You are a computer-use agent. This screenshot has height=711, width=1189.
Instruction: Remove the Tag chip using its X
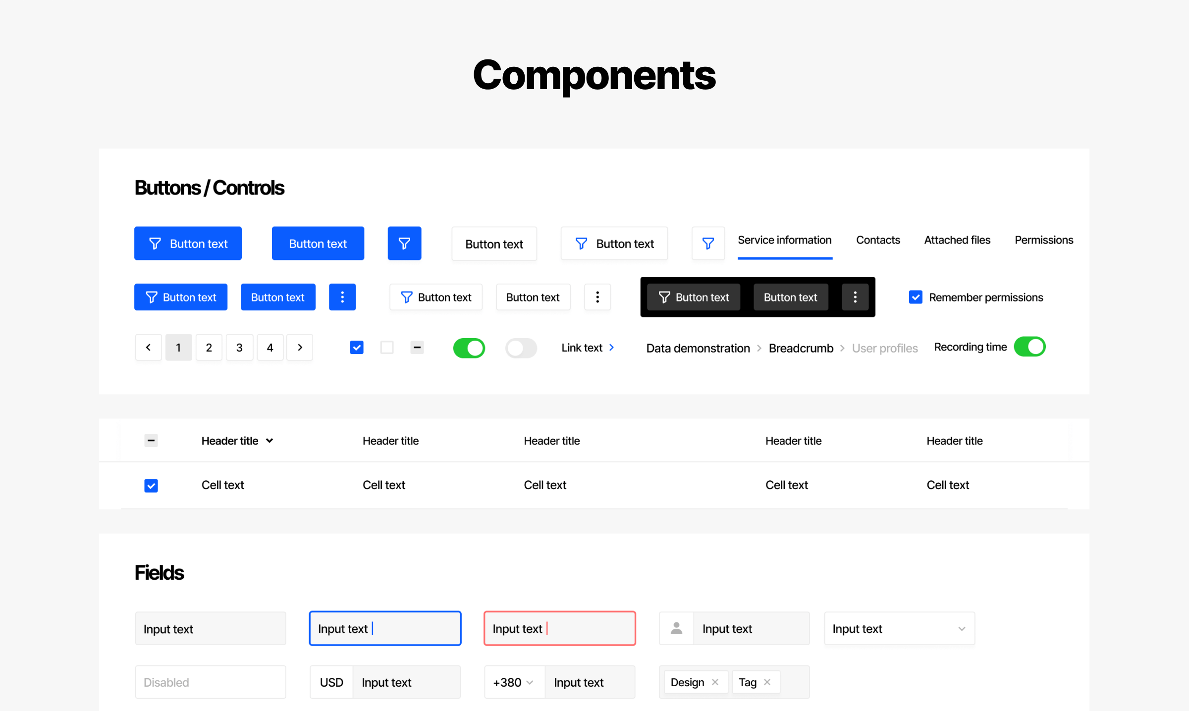(767, 682)
